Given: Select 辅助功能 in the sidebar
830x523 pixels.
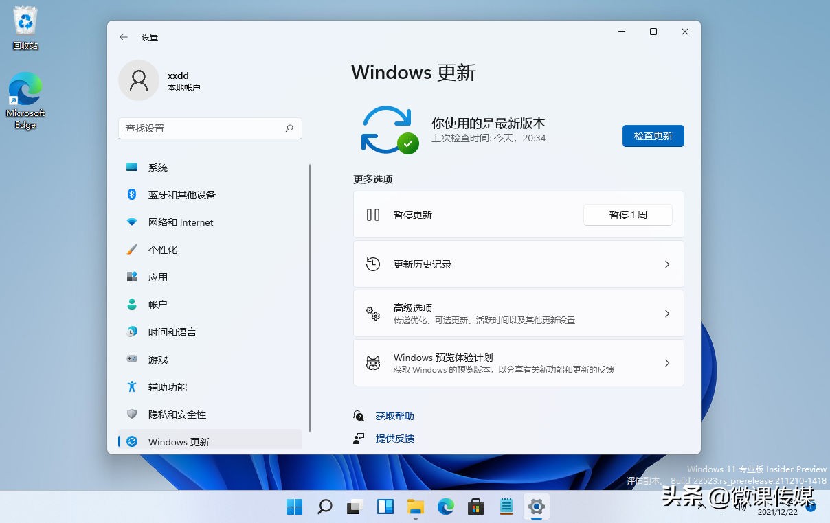Looking at the screenshot, I should click(210, 387).
